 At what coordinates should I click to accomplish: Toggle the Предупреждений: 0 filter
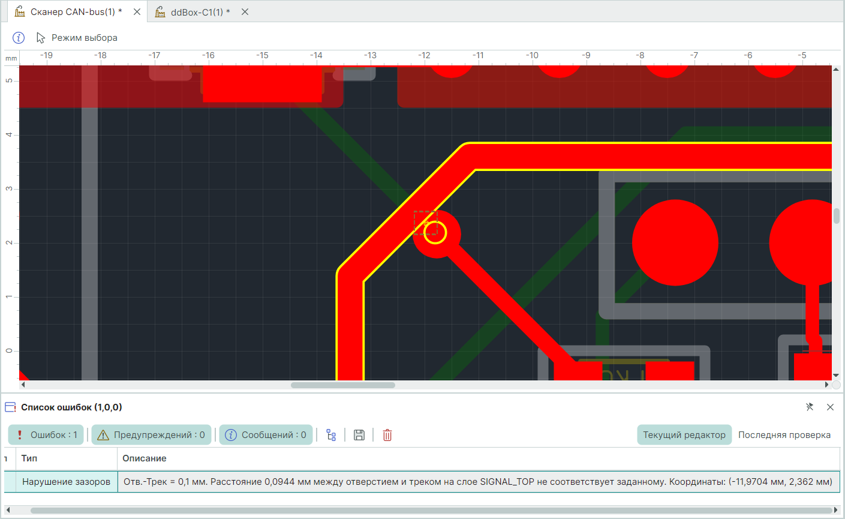[x=152, y=435]
